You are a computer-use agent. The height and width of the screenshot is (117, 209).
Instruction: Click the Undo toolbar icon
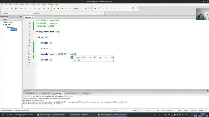(x=21, y=8)
